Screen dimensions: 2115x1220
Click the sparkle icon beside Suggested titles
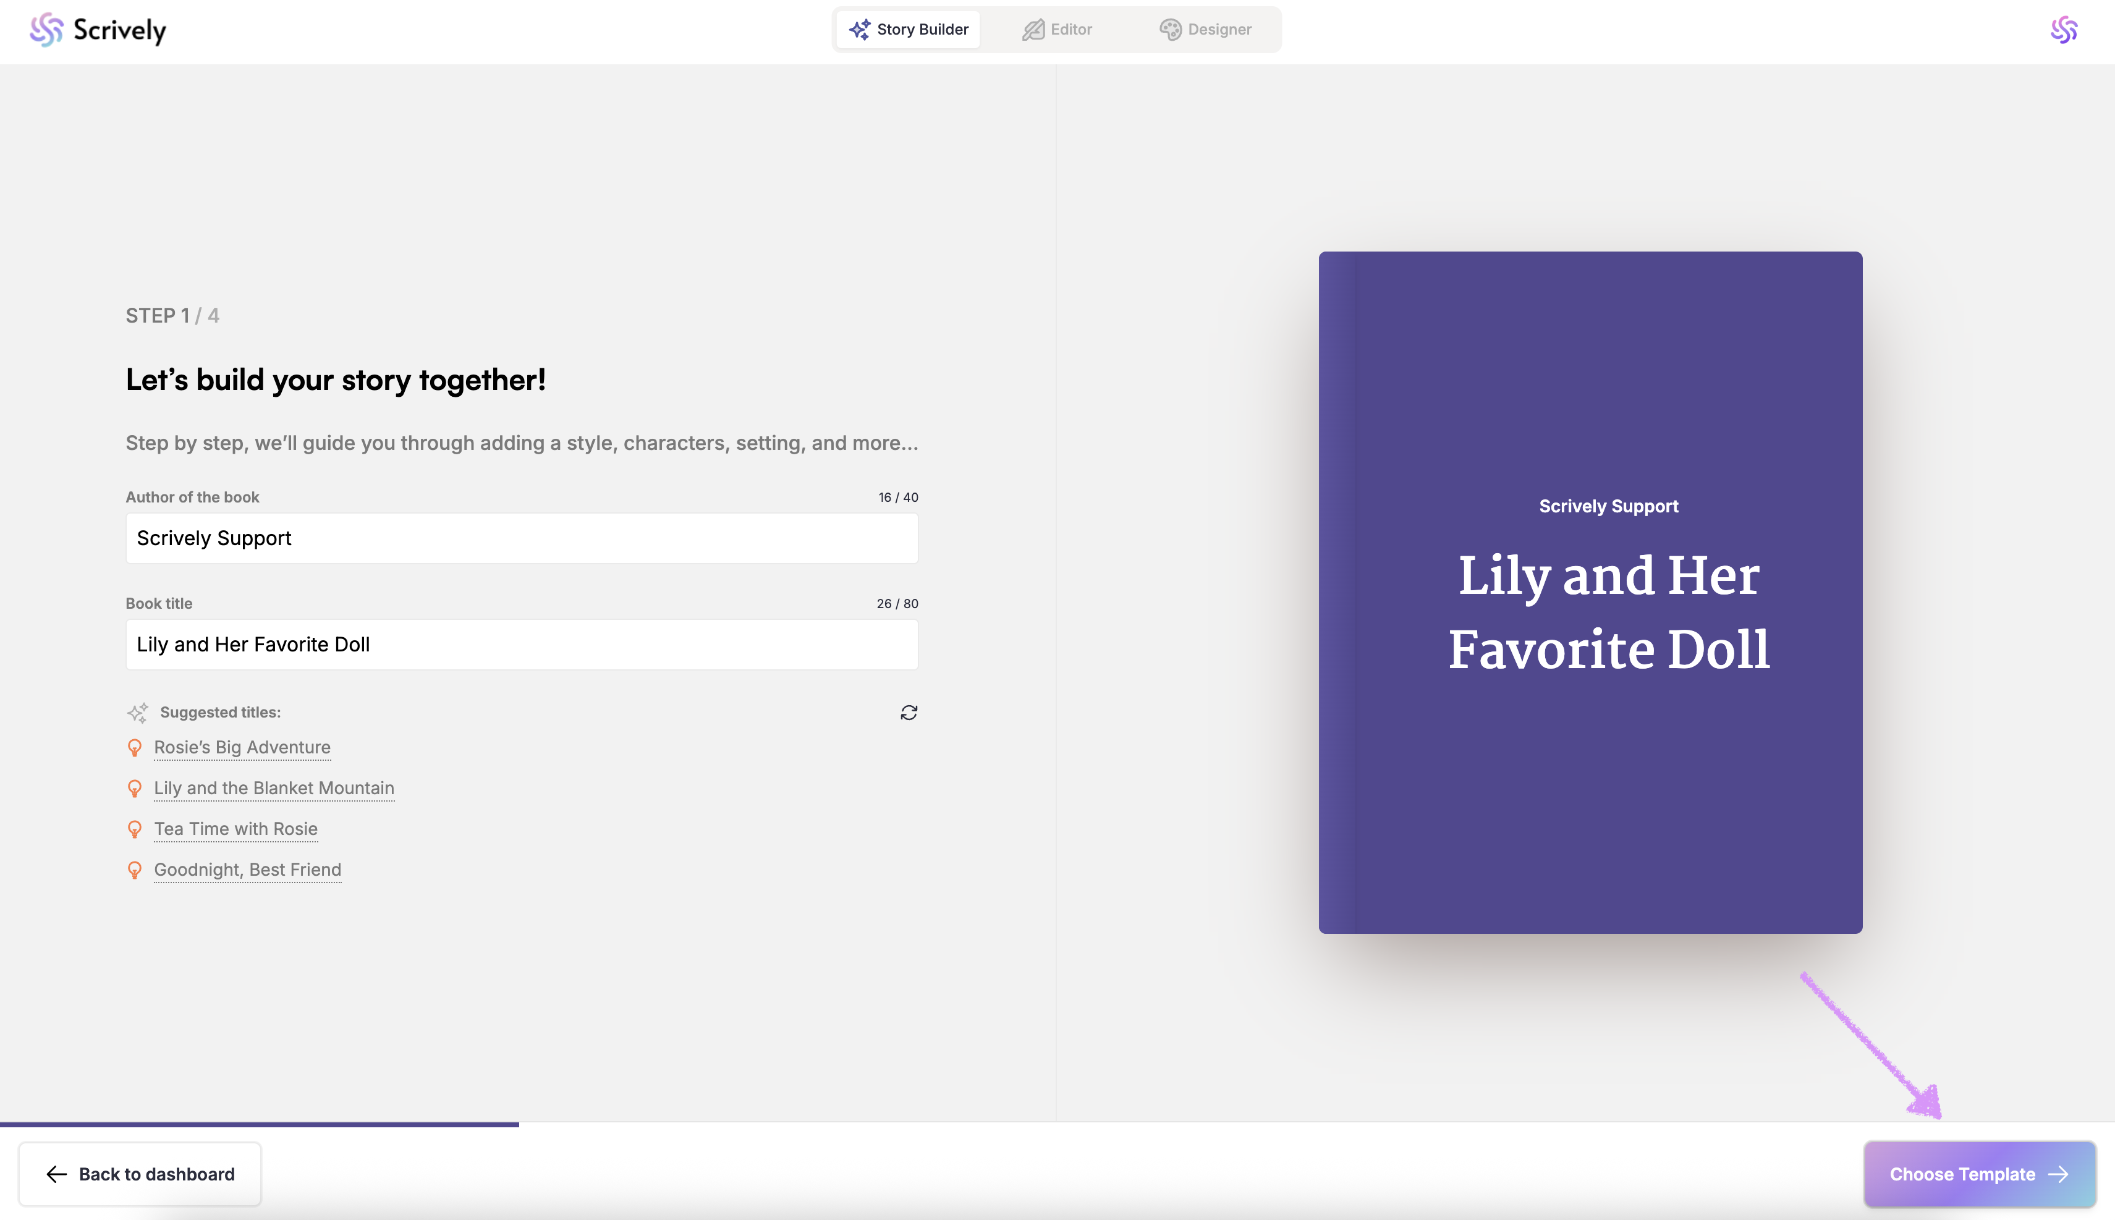tap(137, 712)
